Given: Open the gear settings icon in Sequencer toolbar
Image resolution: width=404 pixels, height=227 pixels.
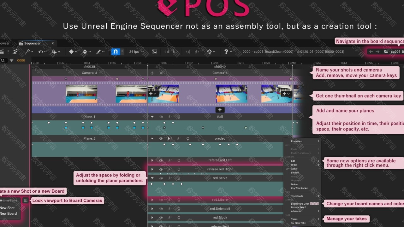Looking at the screenshot, I should (211, 52).
